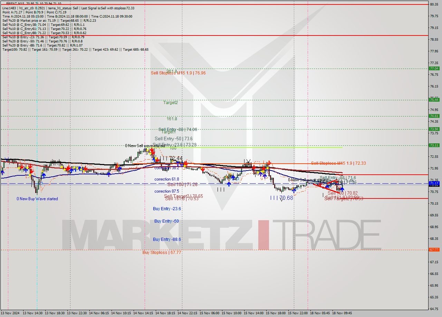Select the 'Sell Entry -23.6 | 73.29' label
442x317 pixels.
click(174, 145)
